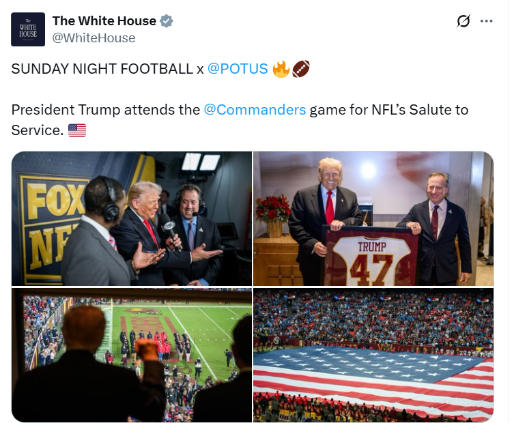Open the giant American flag stadium photo

pos(373,355)
